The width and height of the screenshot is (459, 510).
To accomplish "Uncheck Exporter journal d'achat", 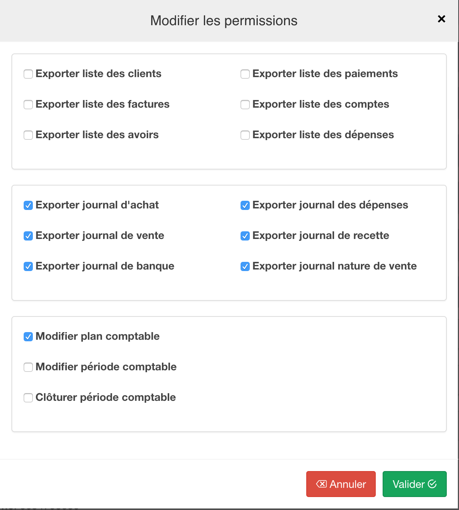I will pos(28,205).
